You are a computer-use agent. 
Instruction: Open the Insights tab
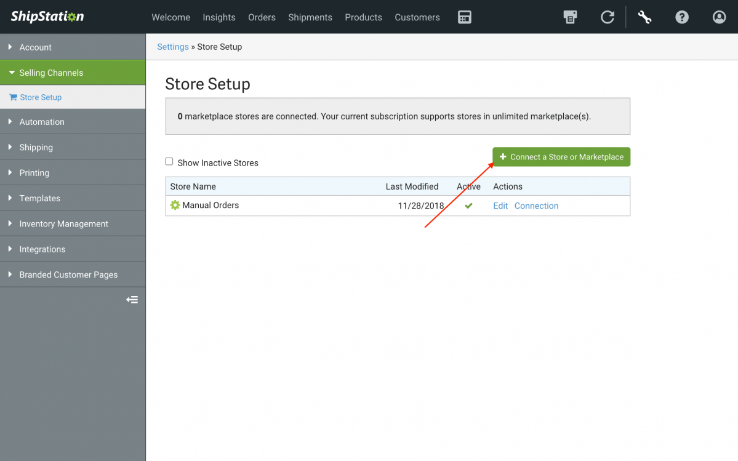pyautogui.click(x=219, y=17)
